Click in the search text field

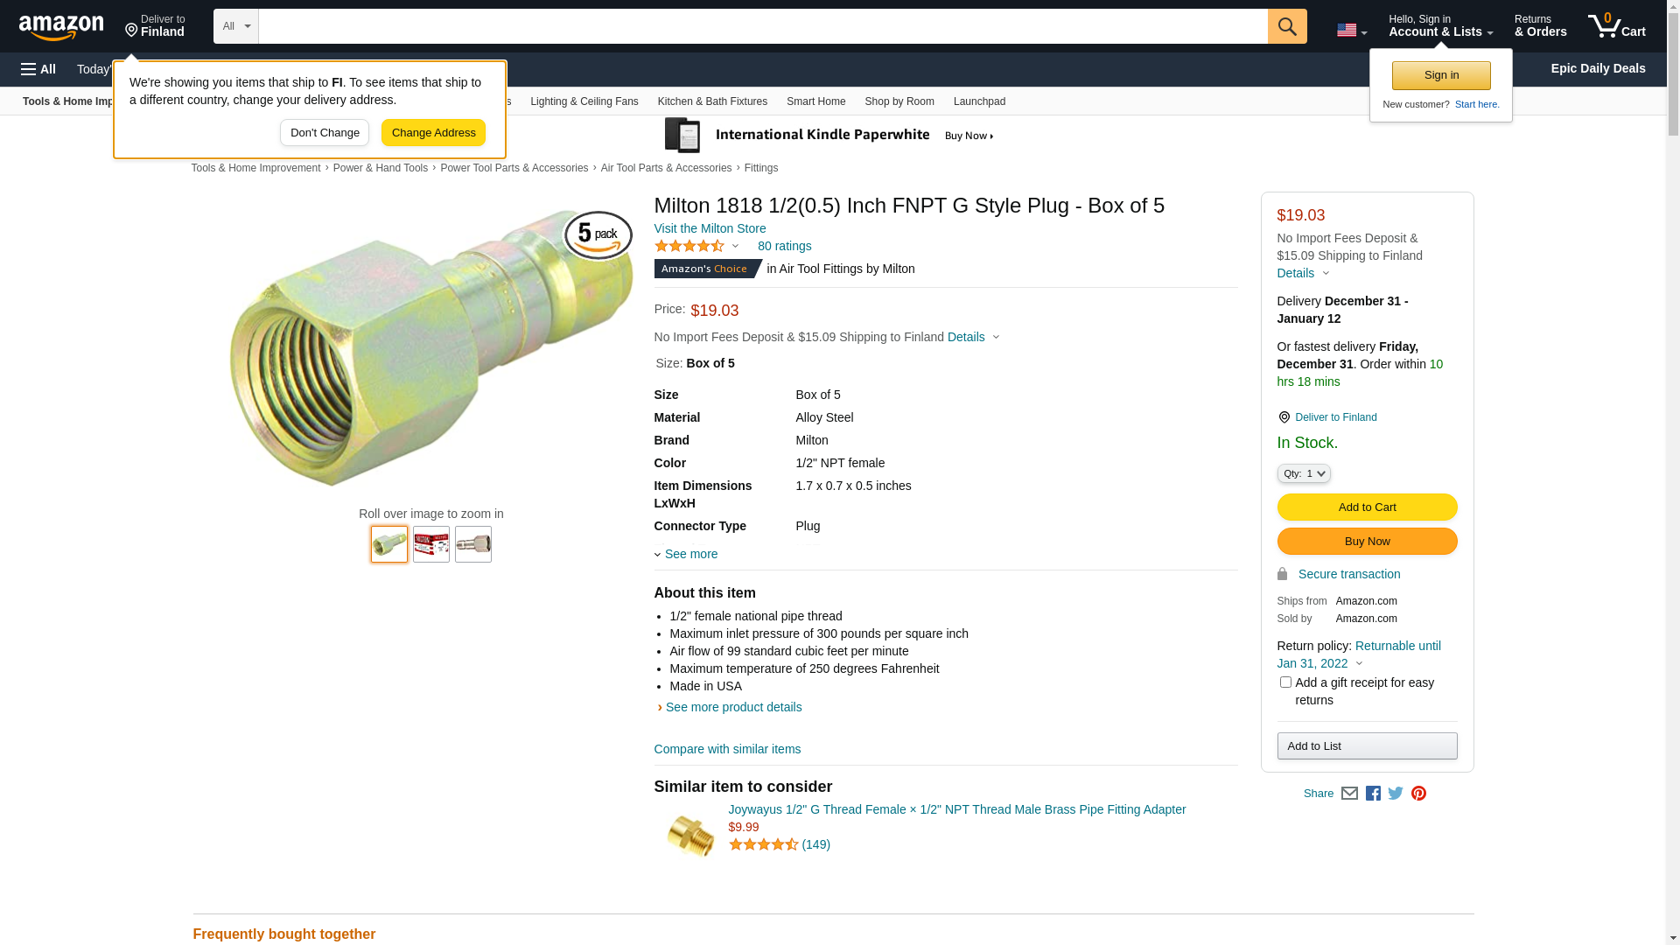pyautogui.click(x=761, y=26)
